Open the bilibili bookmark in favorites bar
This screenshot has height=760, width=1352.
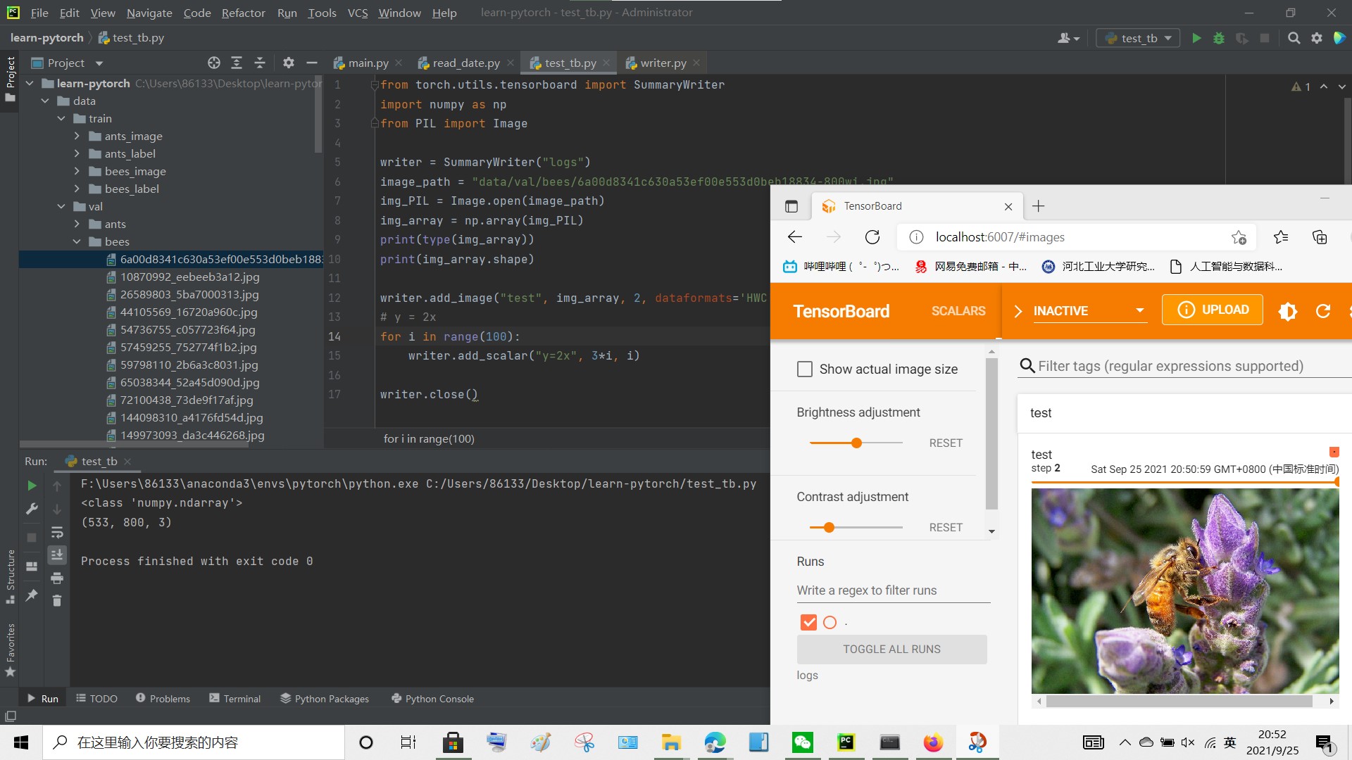point(841,266)
